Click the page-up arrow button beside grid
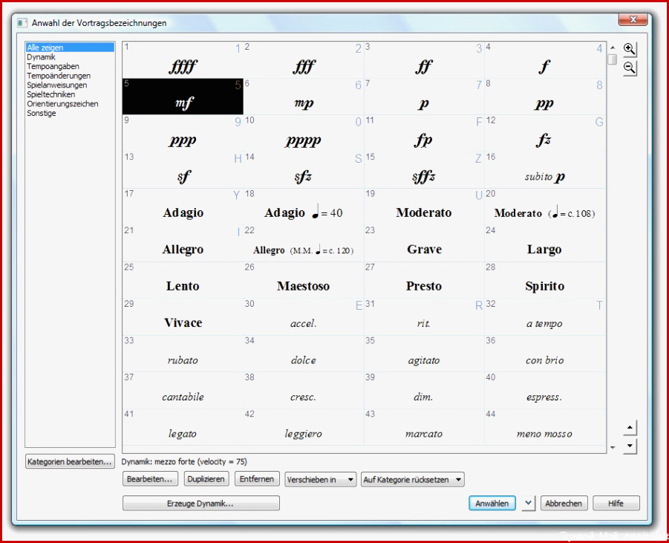Image resolution: width=669 pixels, height=543 pixels. [630, 427]
